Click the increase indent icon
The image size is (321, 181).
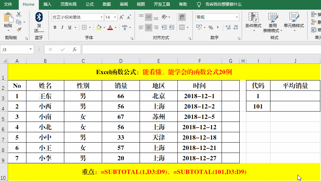pyautogui.click(x=172, y=27)
